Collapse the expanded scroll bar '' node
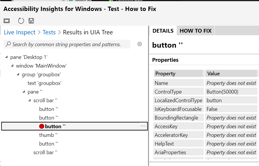The image size is (259, 166). [29, 100]
